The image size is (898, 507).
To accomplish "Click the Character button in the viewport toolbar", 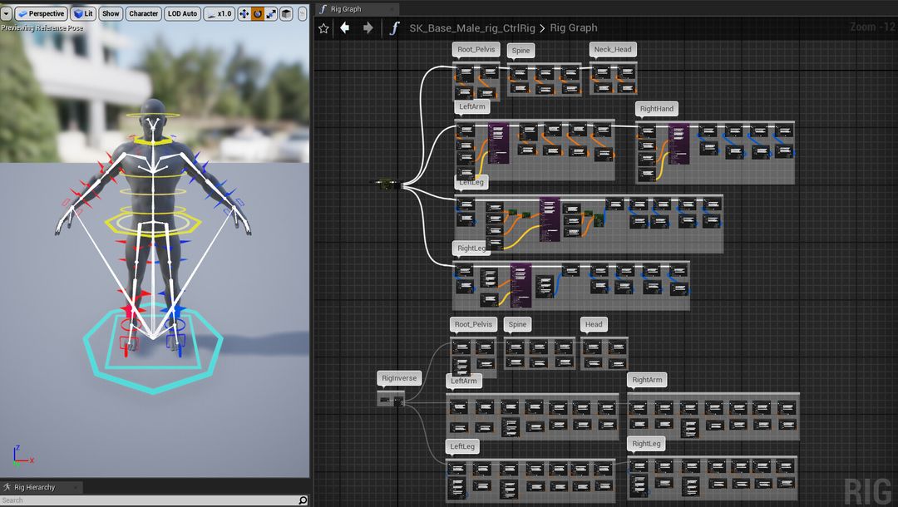I will click(143, 12).
